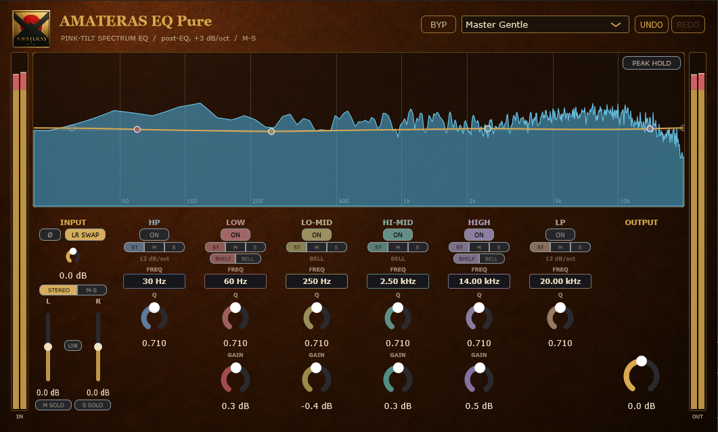Select the HP filter node on graph
The height and width of the screenshot is (432, 718).
(x=72, y=128)
